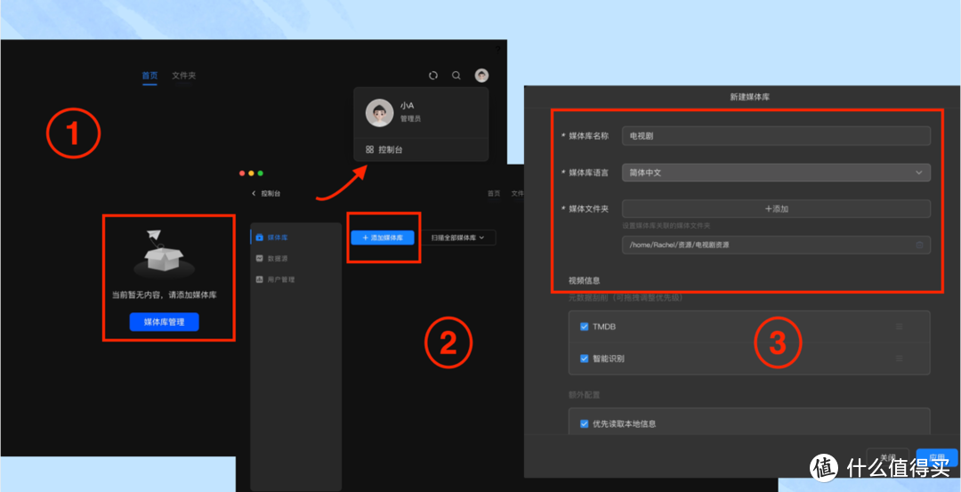Click the refresh icon in the home window
Screen dimensions: 961x492
[x=433, y=76]
